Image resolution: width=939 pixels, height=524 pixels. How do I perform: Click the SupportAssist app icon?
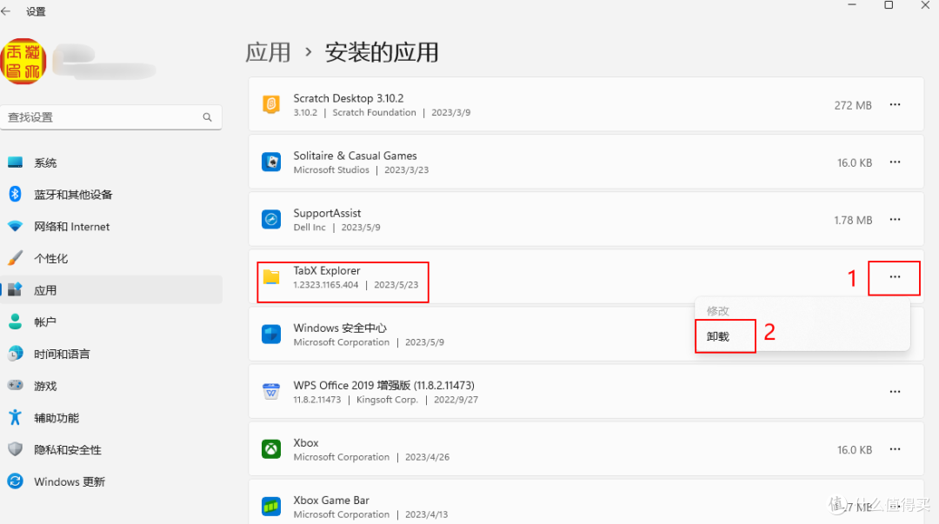click(x=271, y=219)
